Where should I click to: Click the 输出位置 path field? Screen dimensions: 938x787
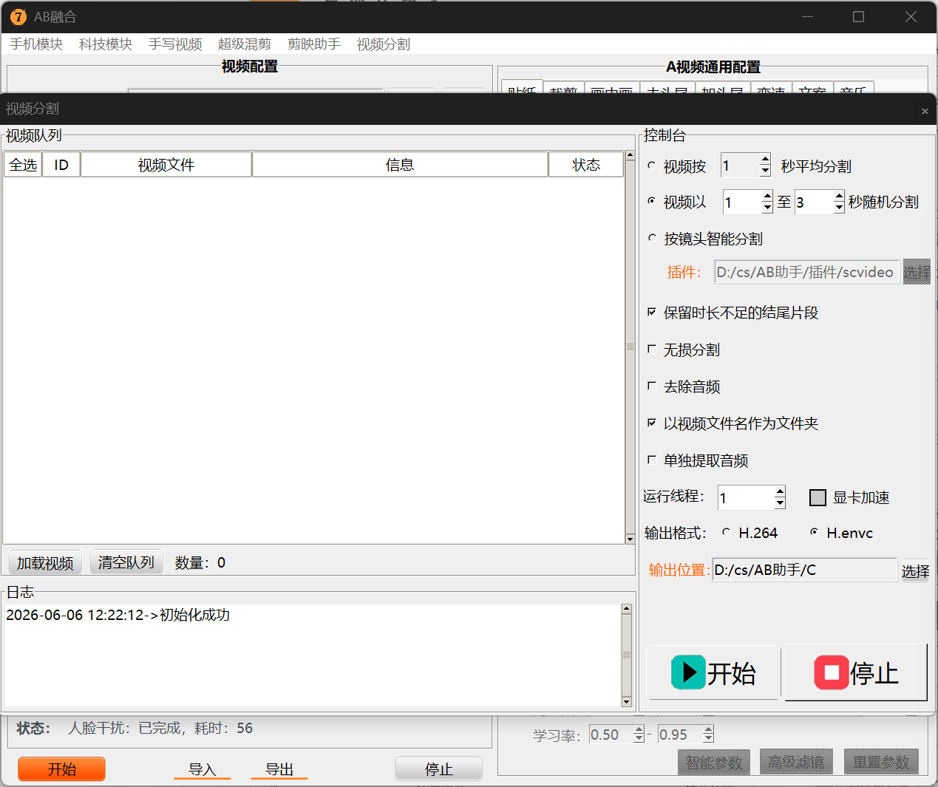point(804,570)
